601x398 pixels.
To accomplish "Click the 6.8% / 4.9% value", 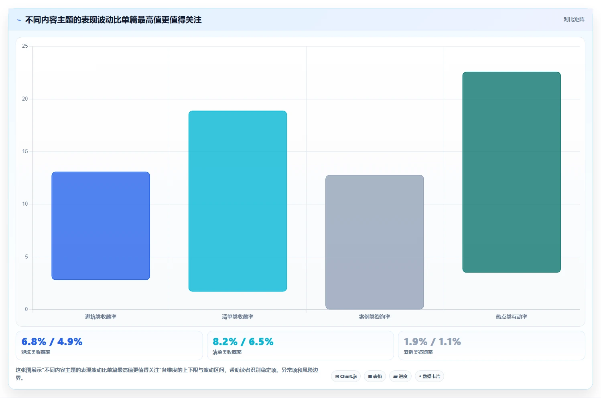I will click(52, 341).
